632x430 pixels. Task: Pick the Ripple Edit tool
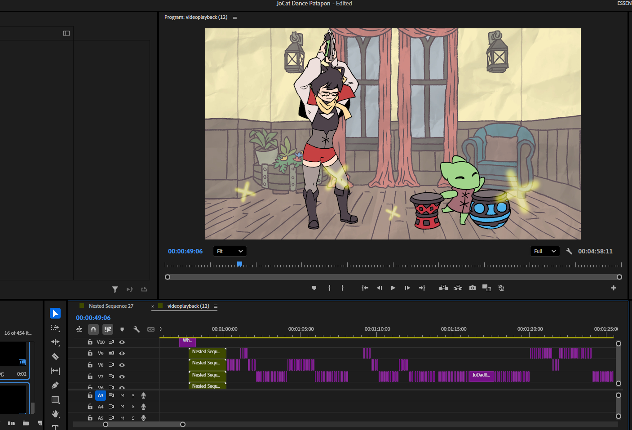click(x=55, y=342)
